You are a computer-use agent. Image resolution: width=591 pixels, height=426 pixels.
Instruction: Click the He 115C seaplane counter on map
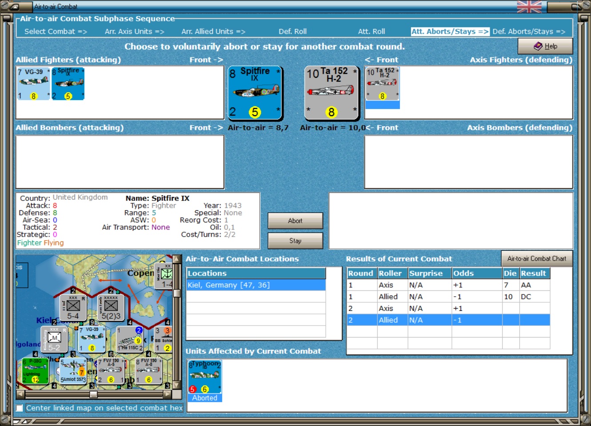[130, 339]
